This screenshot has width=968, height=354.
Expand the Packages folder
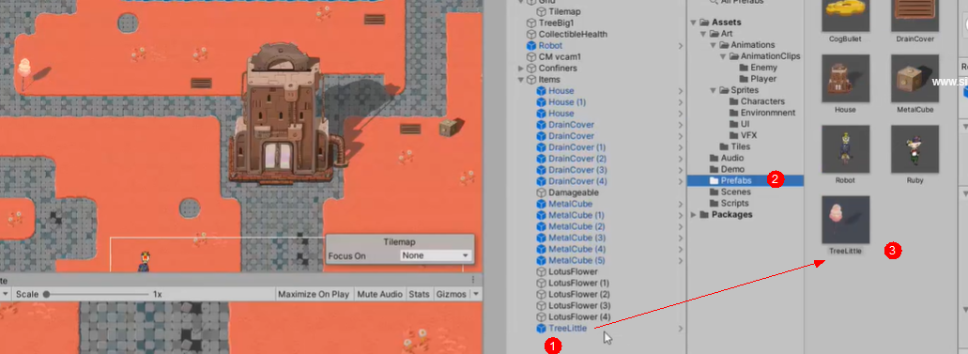pos(693,214)
